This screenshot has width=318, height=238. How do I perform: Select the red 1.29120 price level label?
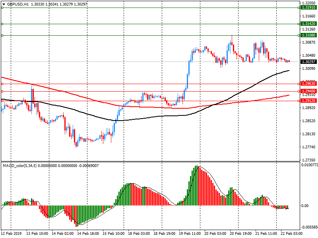coord(308,101)
